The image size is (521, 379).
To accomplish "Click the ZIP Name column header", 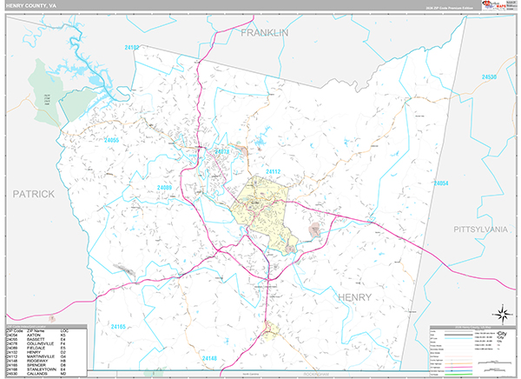I will point(36,330).
